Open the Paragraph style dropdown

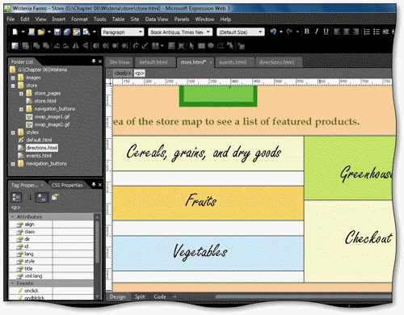click(x=141, y=32)
